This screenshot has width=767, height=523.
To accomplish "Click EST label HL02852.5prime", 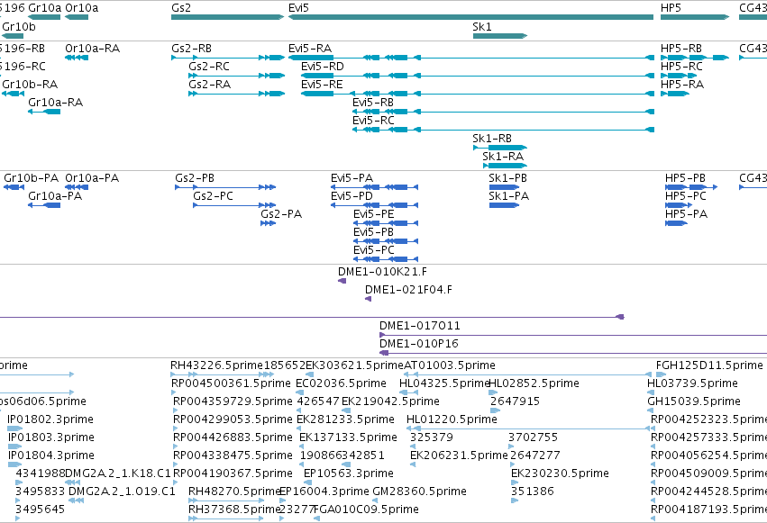I will click(x=534, y=383).
